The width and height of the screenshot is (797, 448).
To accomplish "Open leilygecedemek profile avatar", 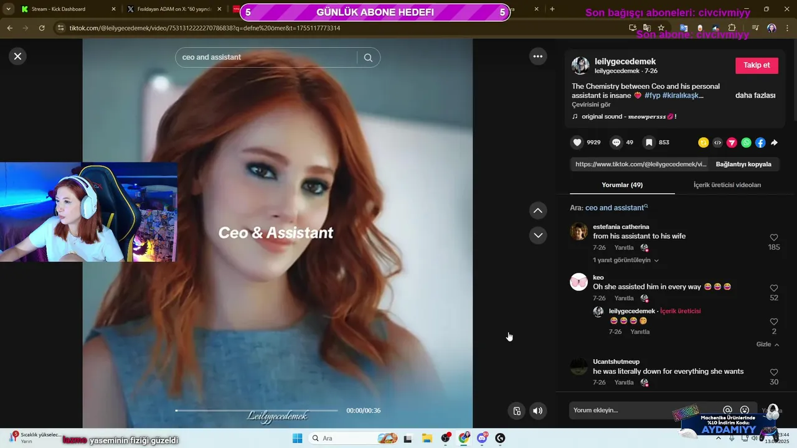I will (580, 65).
